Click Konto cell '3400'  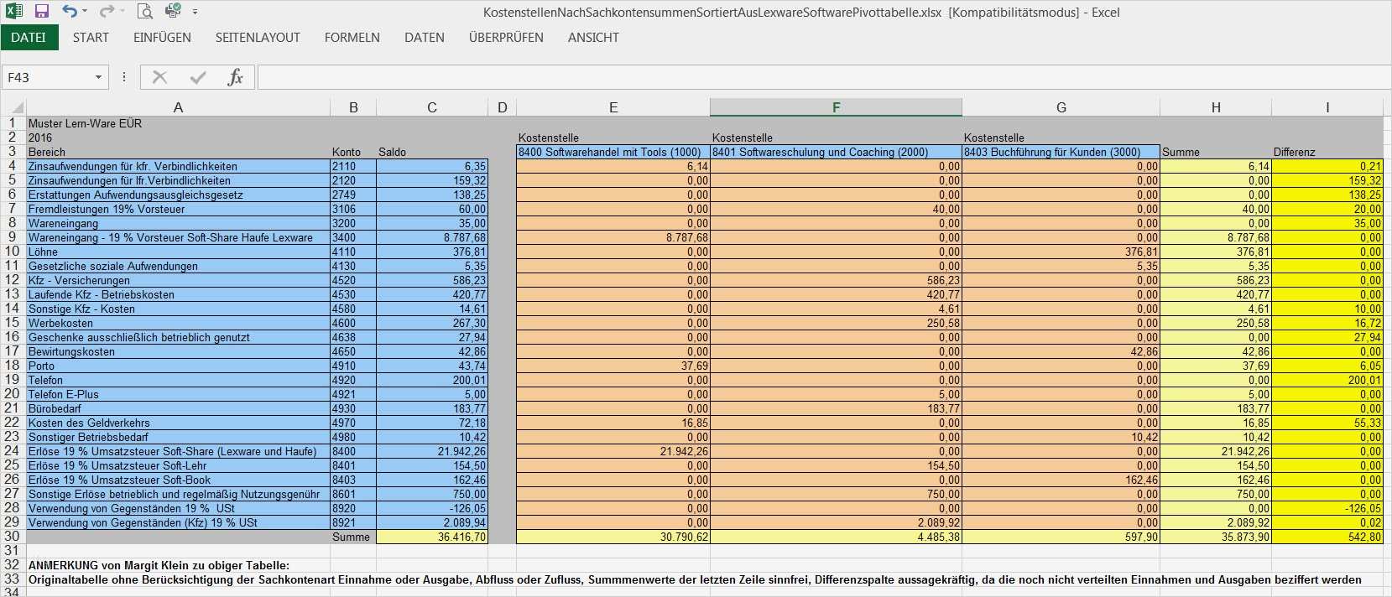pos(352,237)
